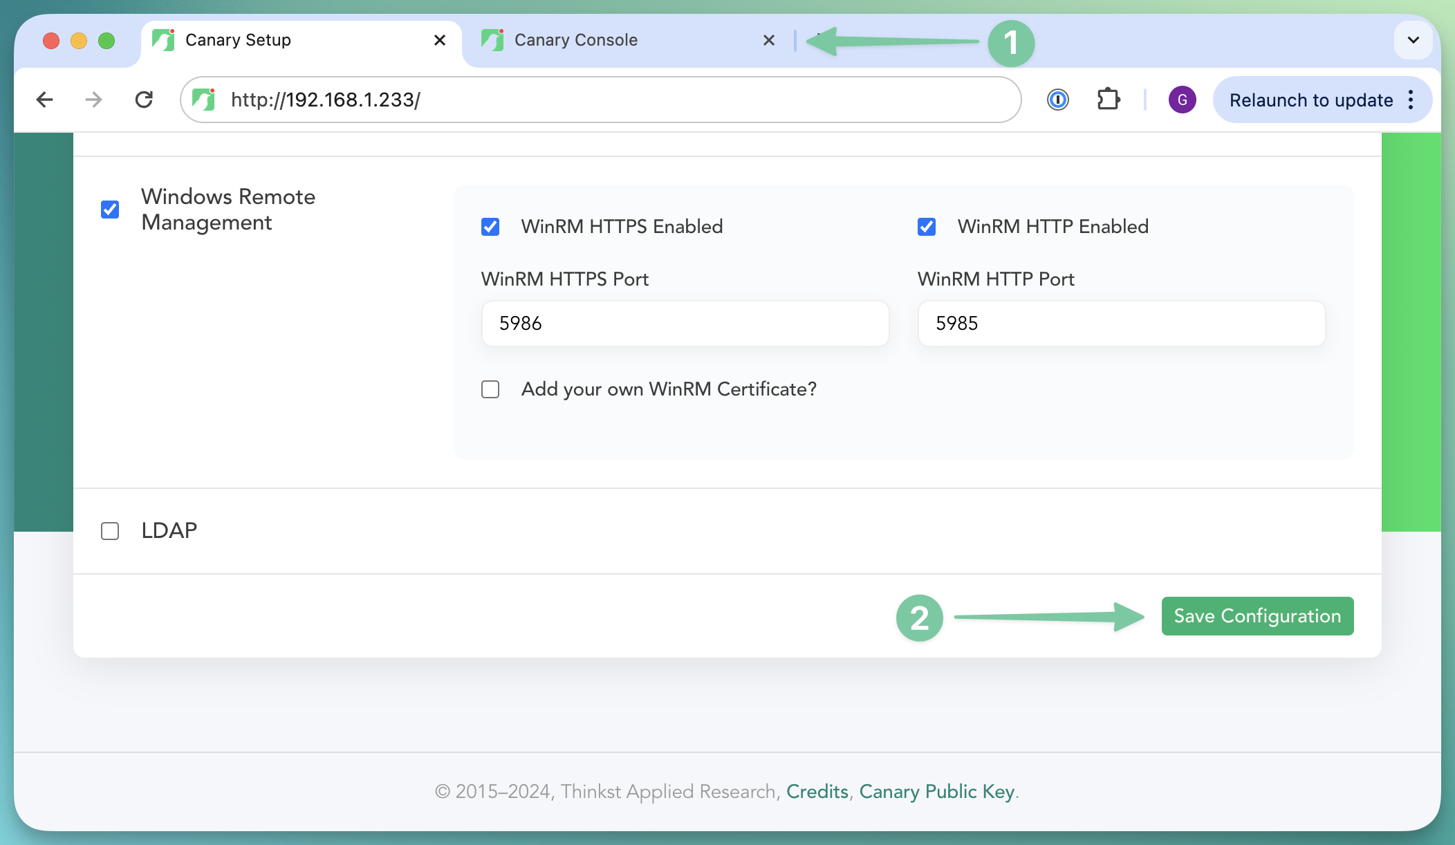This screenshot has width=1455, height=845.
Task: Open the Canary Public Key link
Action: click(937, 792)
